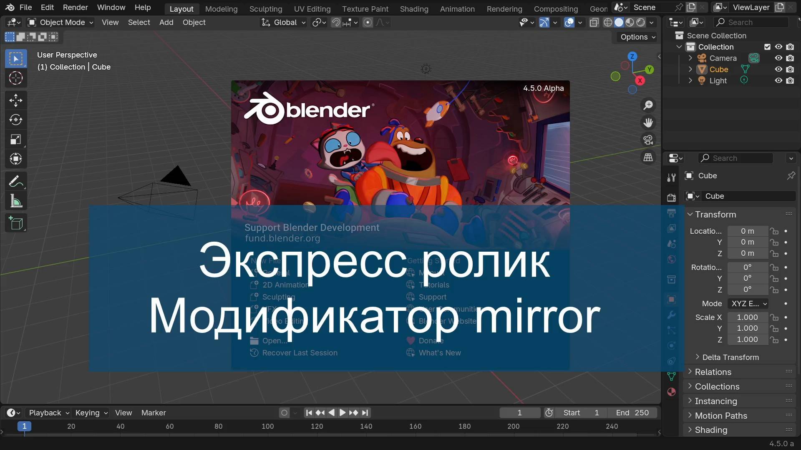801x450 pixels.
Task: Open the Rotation Mode dropdown (XYZ Euler)
Action: [748, 303]
